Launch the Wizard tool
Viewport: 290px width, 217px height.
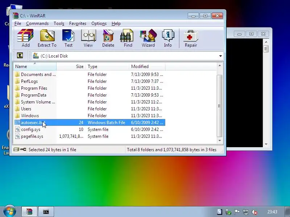click(x=148, y=38)
